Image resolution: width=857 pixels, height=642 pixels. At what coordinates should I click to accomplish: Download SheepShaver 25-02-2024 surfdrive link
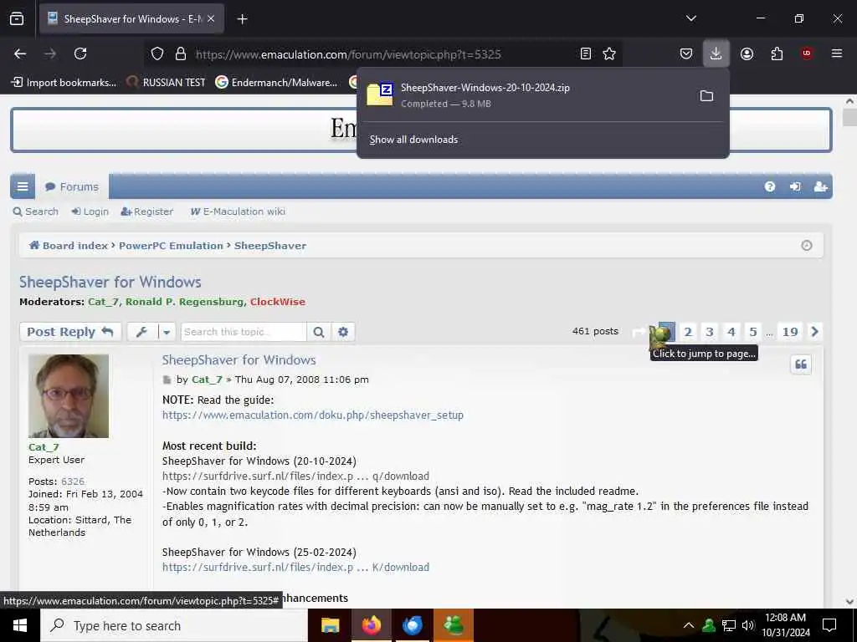[x=295, y=568]
